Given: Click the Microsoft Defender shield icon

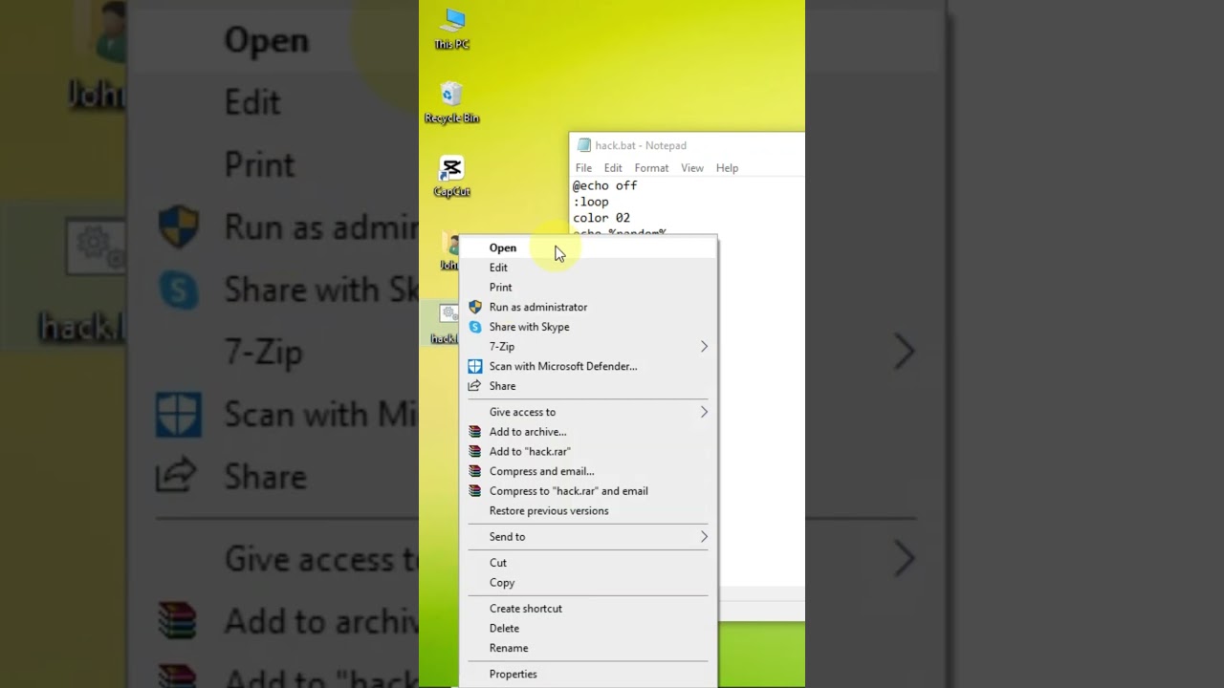Looking at the screenshot, I should (x=475, y=366).
